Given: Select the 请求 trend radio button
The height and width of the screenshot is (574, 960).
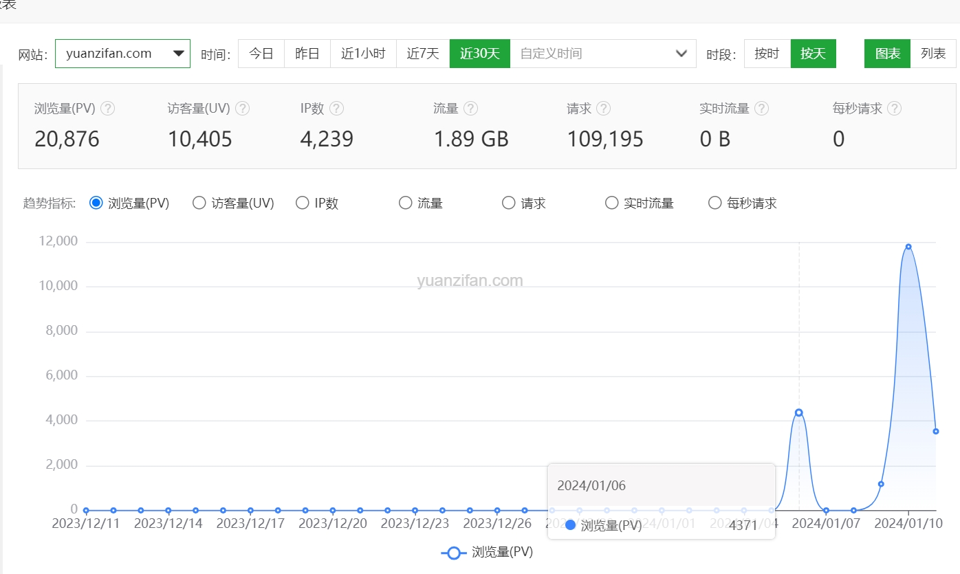Looking at the screenshot, I should [508, 203].
